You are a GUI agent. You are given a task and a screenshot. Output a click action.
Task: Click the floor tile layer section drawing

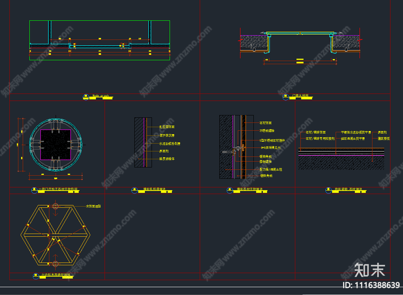[x=341, y=159]
